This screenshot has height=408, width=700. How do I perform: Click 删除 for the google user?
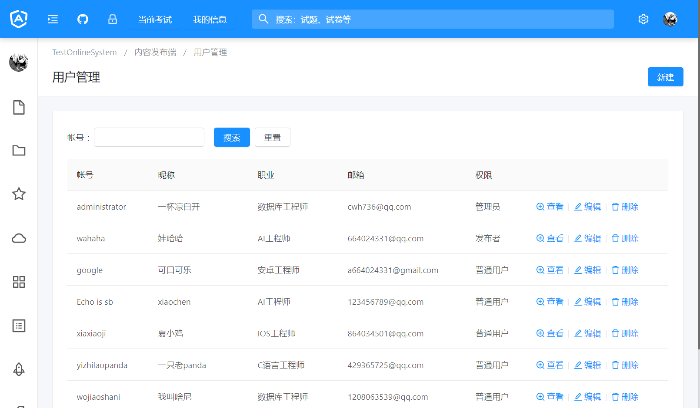[625, 270]
